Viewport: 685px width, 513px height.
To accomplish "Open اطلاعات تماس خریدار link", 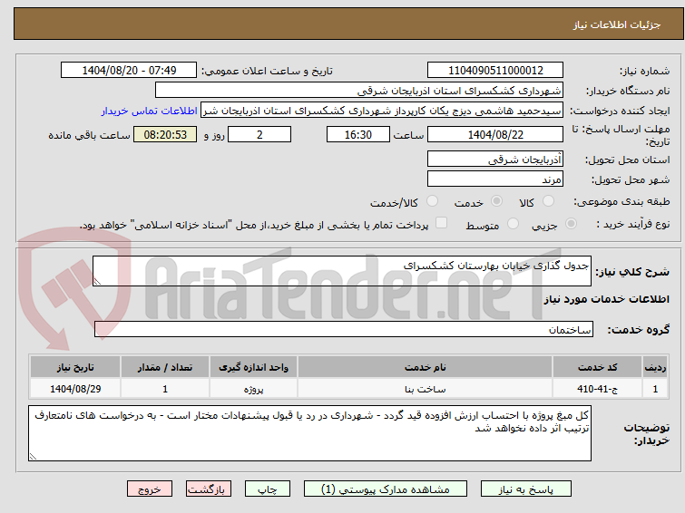I will tap(150, 111).
